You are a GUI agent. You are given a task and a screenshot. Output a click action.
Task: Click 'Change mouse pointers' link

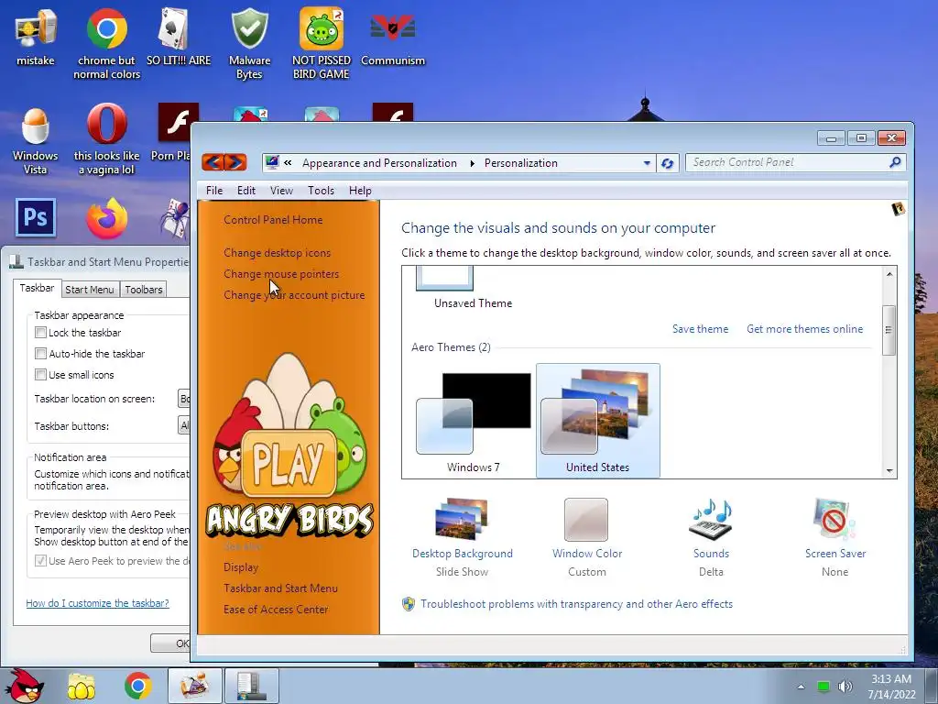coord(281,273)
